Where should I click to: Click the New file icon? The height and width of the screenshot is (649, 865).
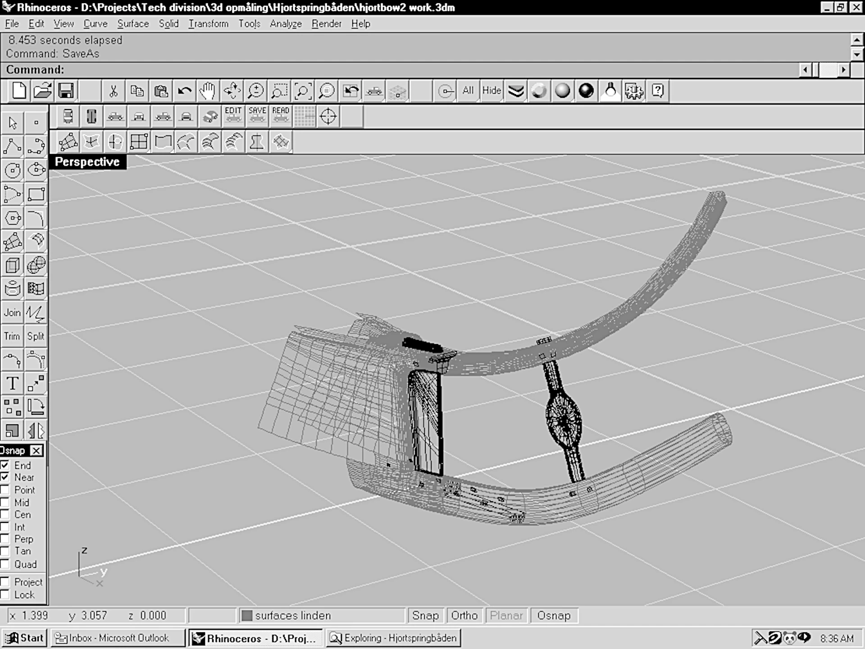tap(19, 91)
